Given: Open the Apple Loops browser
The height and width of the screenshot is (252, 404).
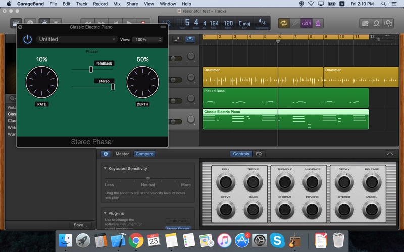Looking at the screenshot, I should tap(376, 23).
